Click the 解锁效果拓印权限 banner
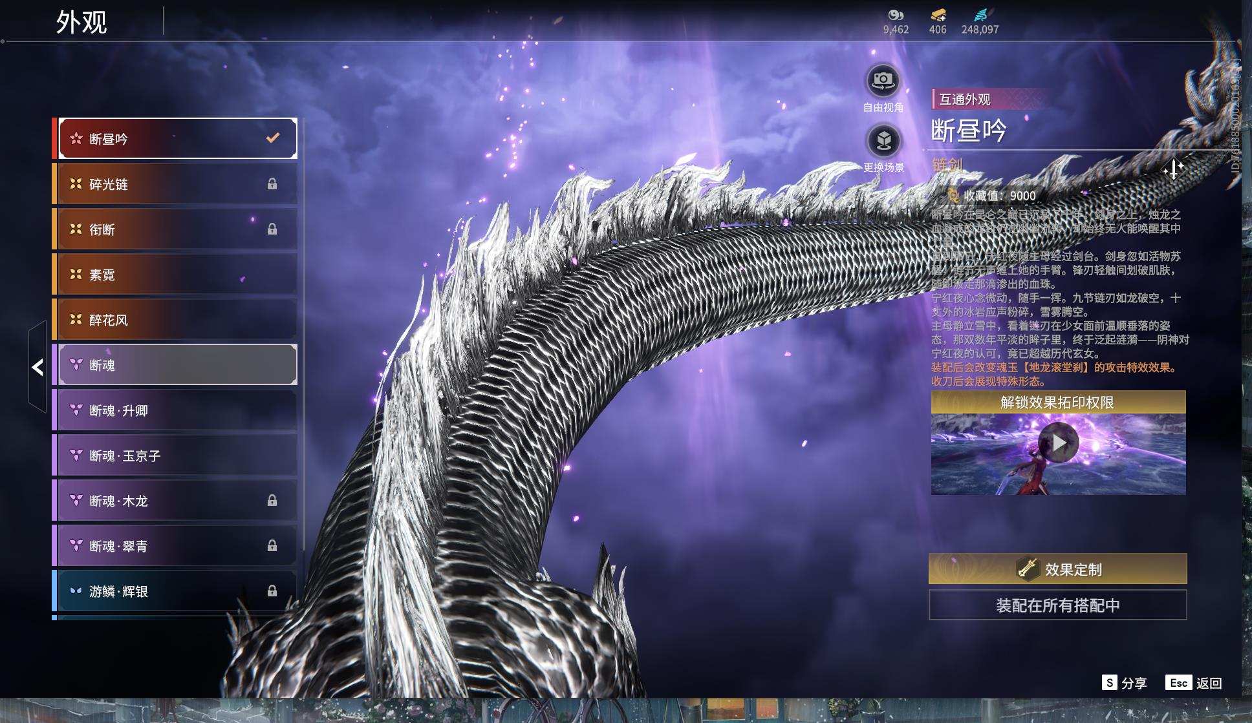 point(1058,402)
